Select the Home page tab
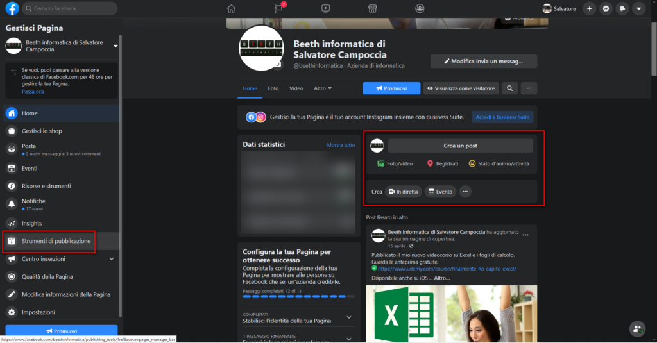This screenshot has width=657, height=343. 250,88
